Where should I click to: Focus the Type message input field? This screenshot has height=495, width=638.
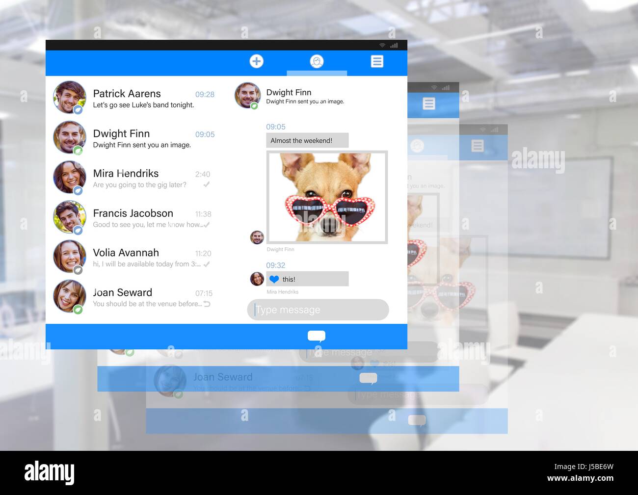[x=318, y=310]
